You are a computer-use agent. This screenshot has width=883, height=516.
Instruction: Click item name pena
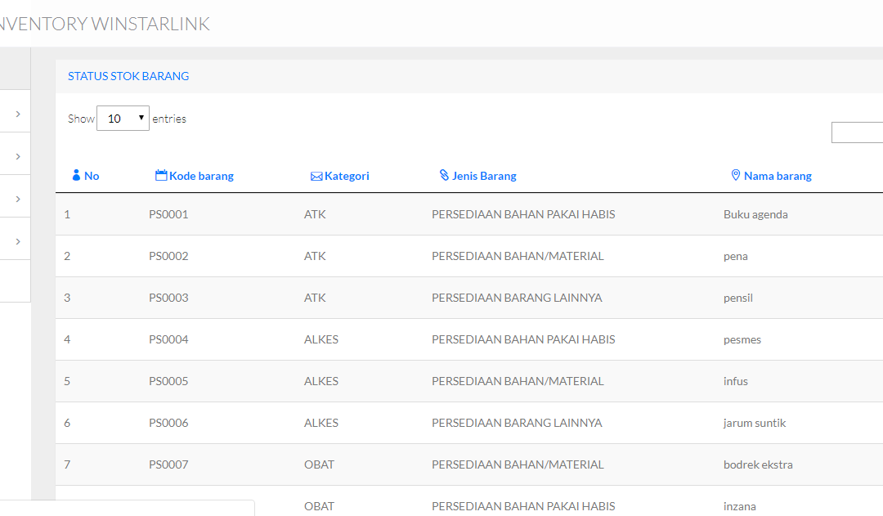[736, 256]
